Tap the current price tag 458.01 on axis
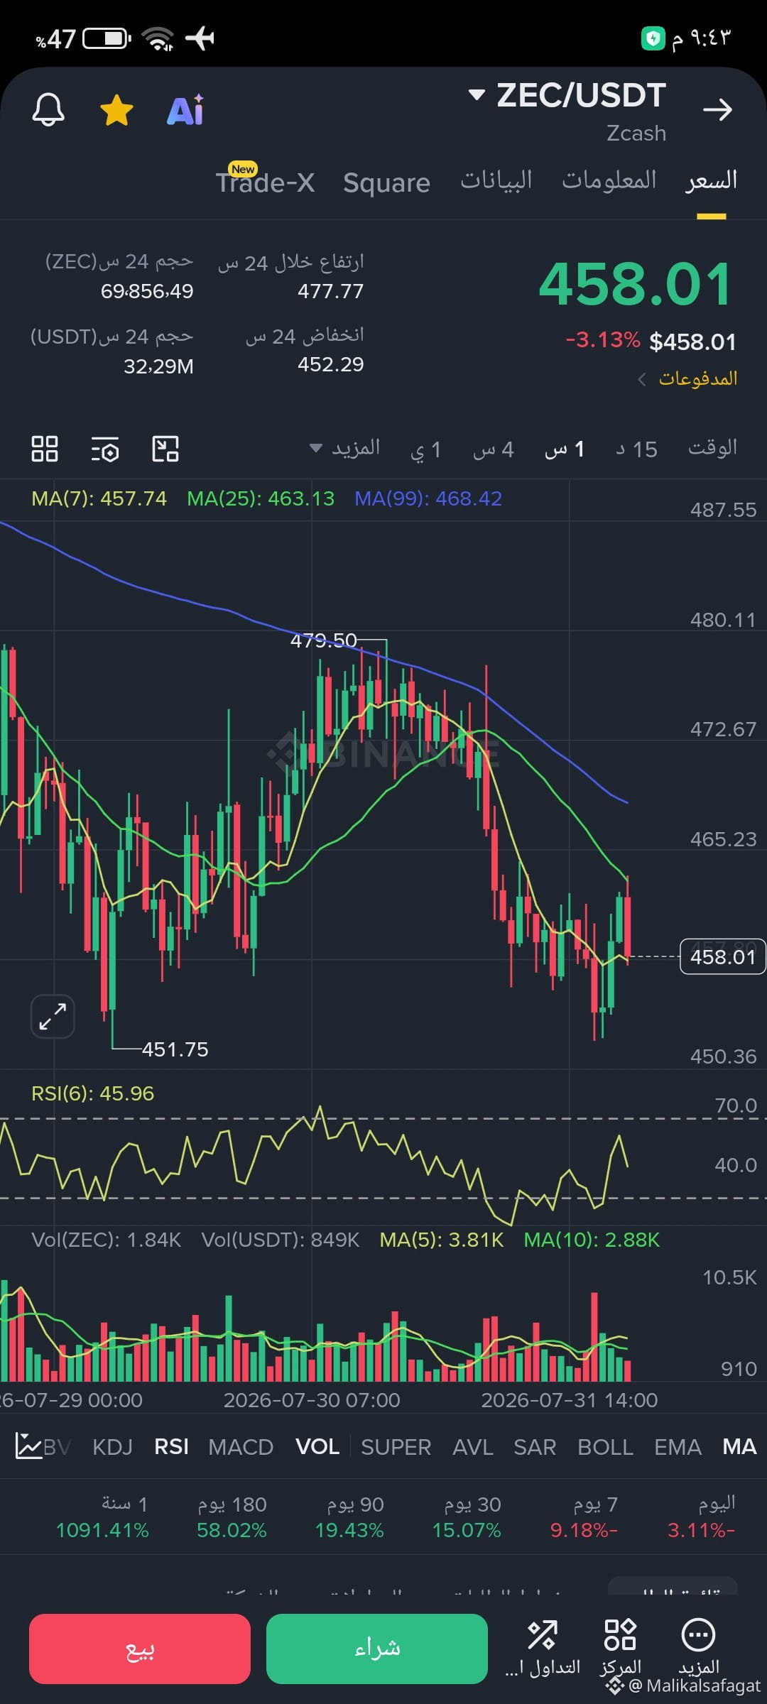 722,956
